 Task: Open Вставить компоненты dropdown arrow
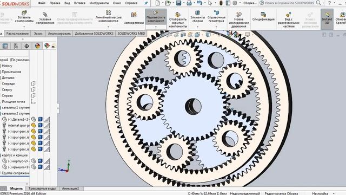24,27
